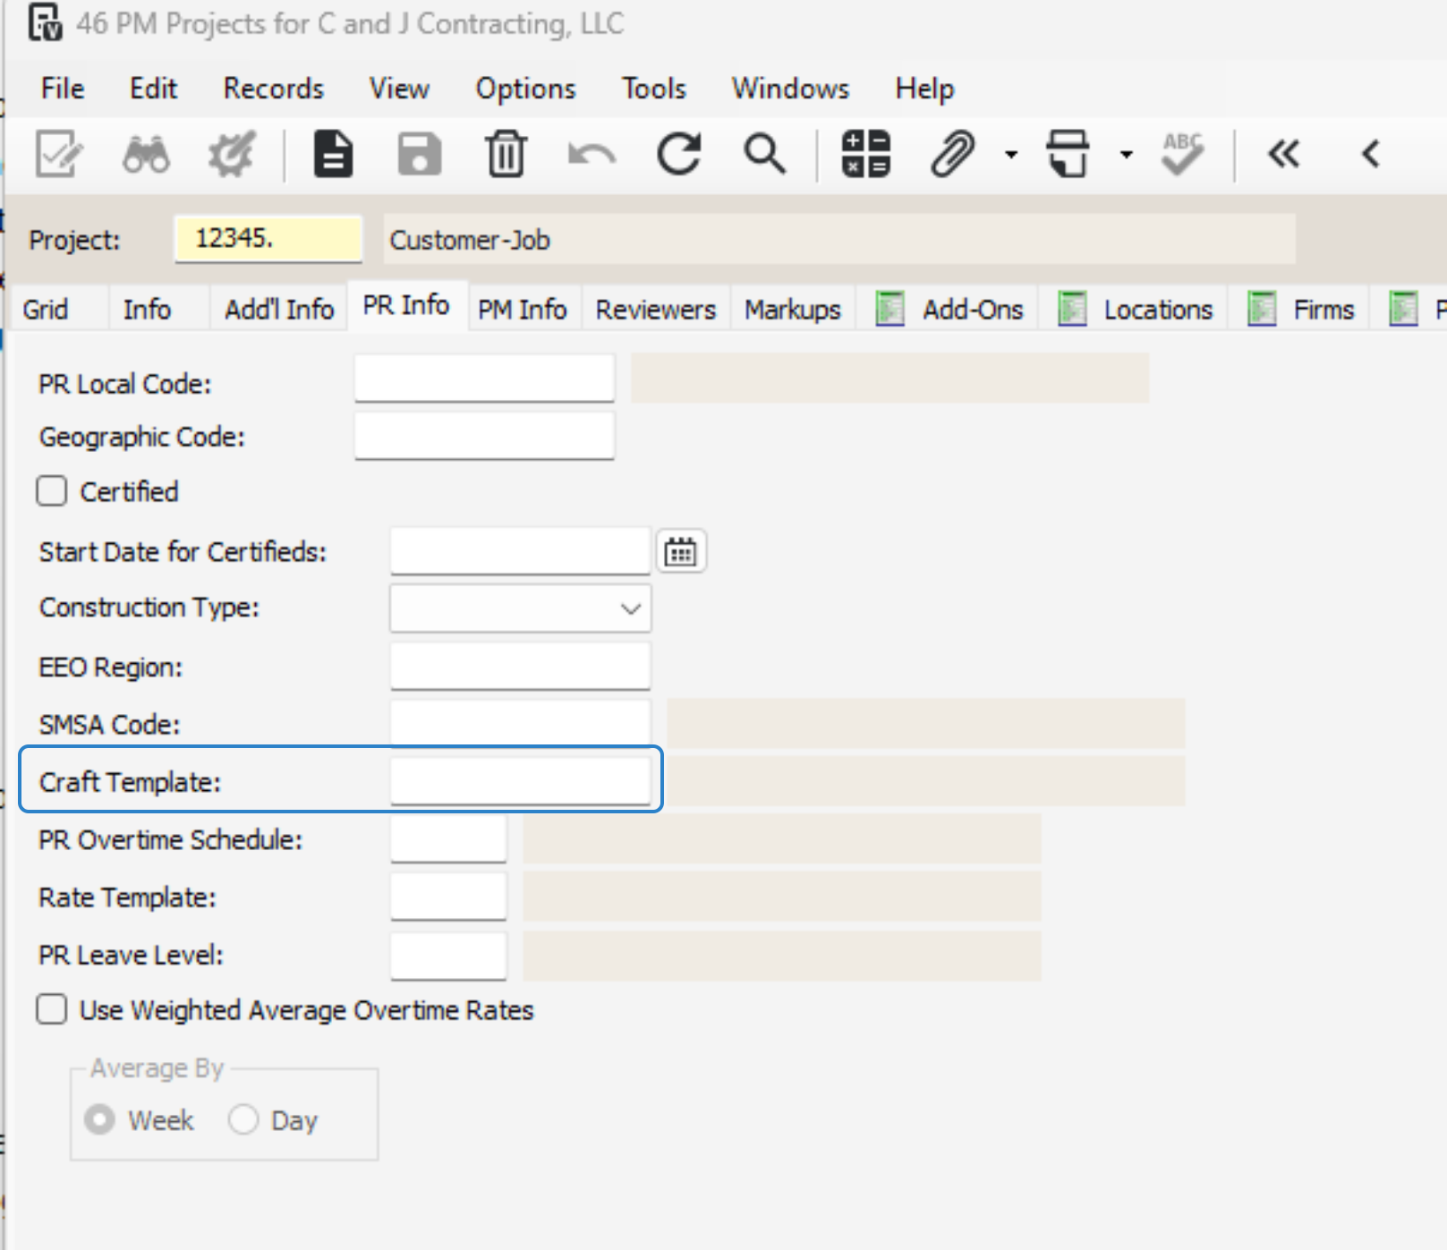The height and width of the screenshot is (1250, 1447).
Task: Delete record with trash can icon
Action: (506, 155)
